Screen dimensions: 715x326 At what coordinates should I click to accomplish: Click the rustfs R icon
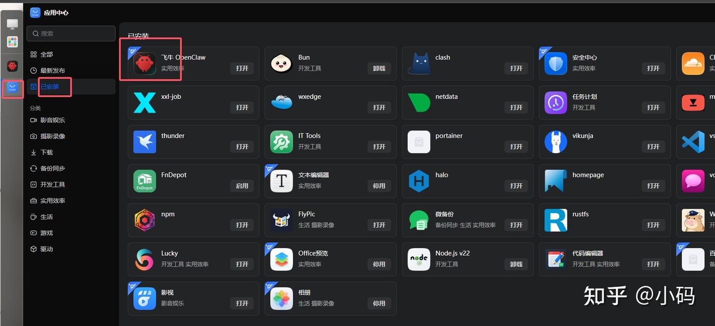[x=556, y=220]
